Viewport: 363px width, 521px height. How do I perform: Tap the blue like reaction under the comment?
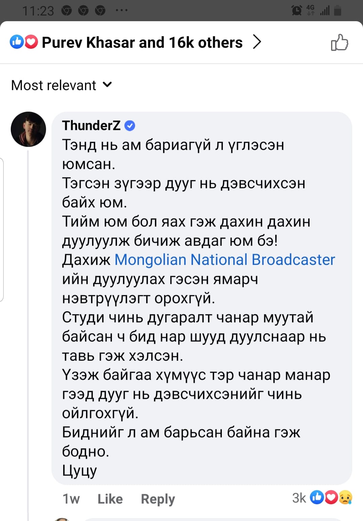pos(317,497)
